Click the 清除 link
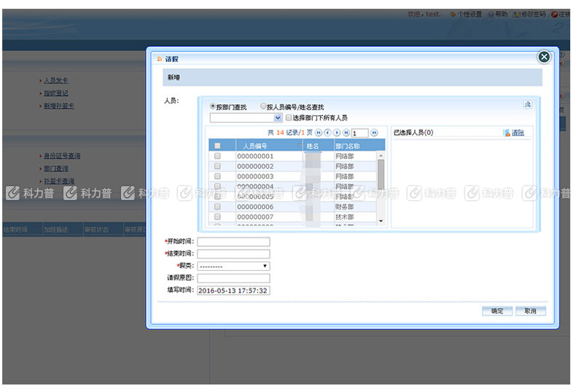This screenshot has width=576, height=387. coord(518,132)
